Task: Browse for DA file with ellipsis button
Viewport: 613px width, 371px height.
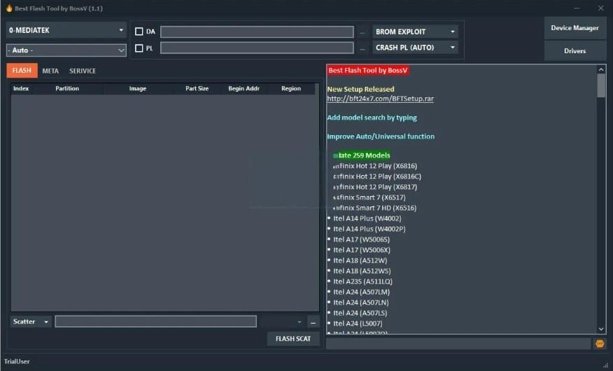Action: pos(362,32)
